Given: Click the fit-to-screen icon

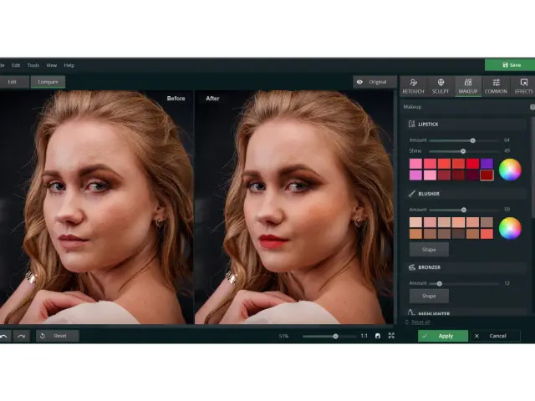Looking at the screenshot, I should [x=378, y=336].
